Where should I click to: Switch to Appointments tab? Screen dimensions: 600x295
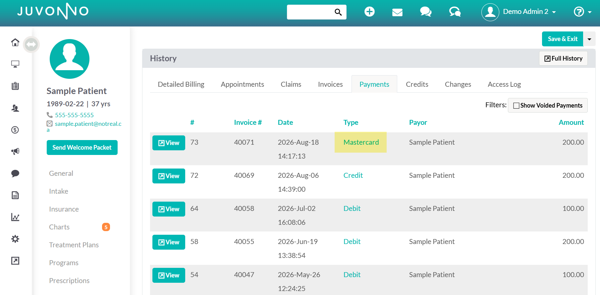243,84
